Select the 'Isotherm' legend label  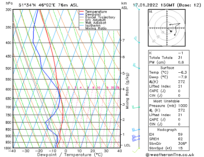[93, 26]
